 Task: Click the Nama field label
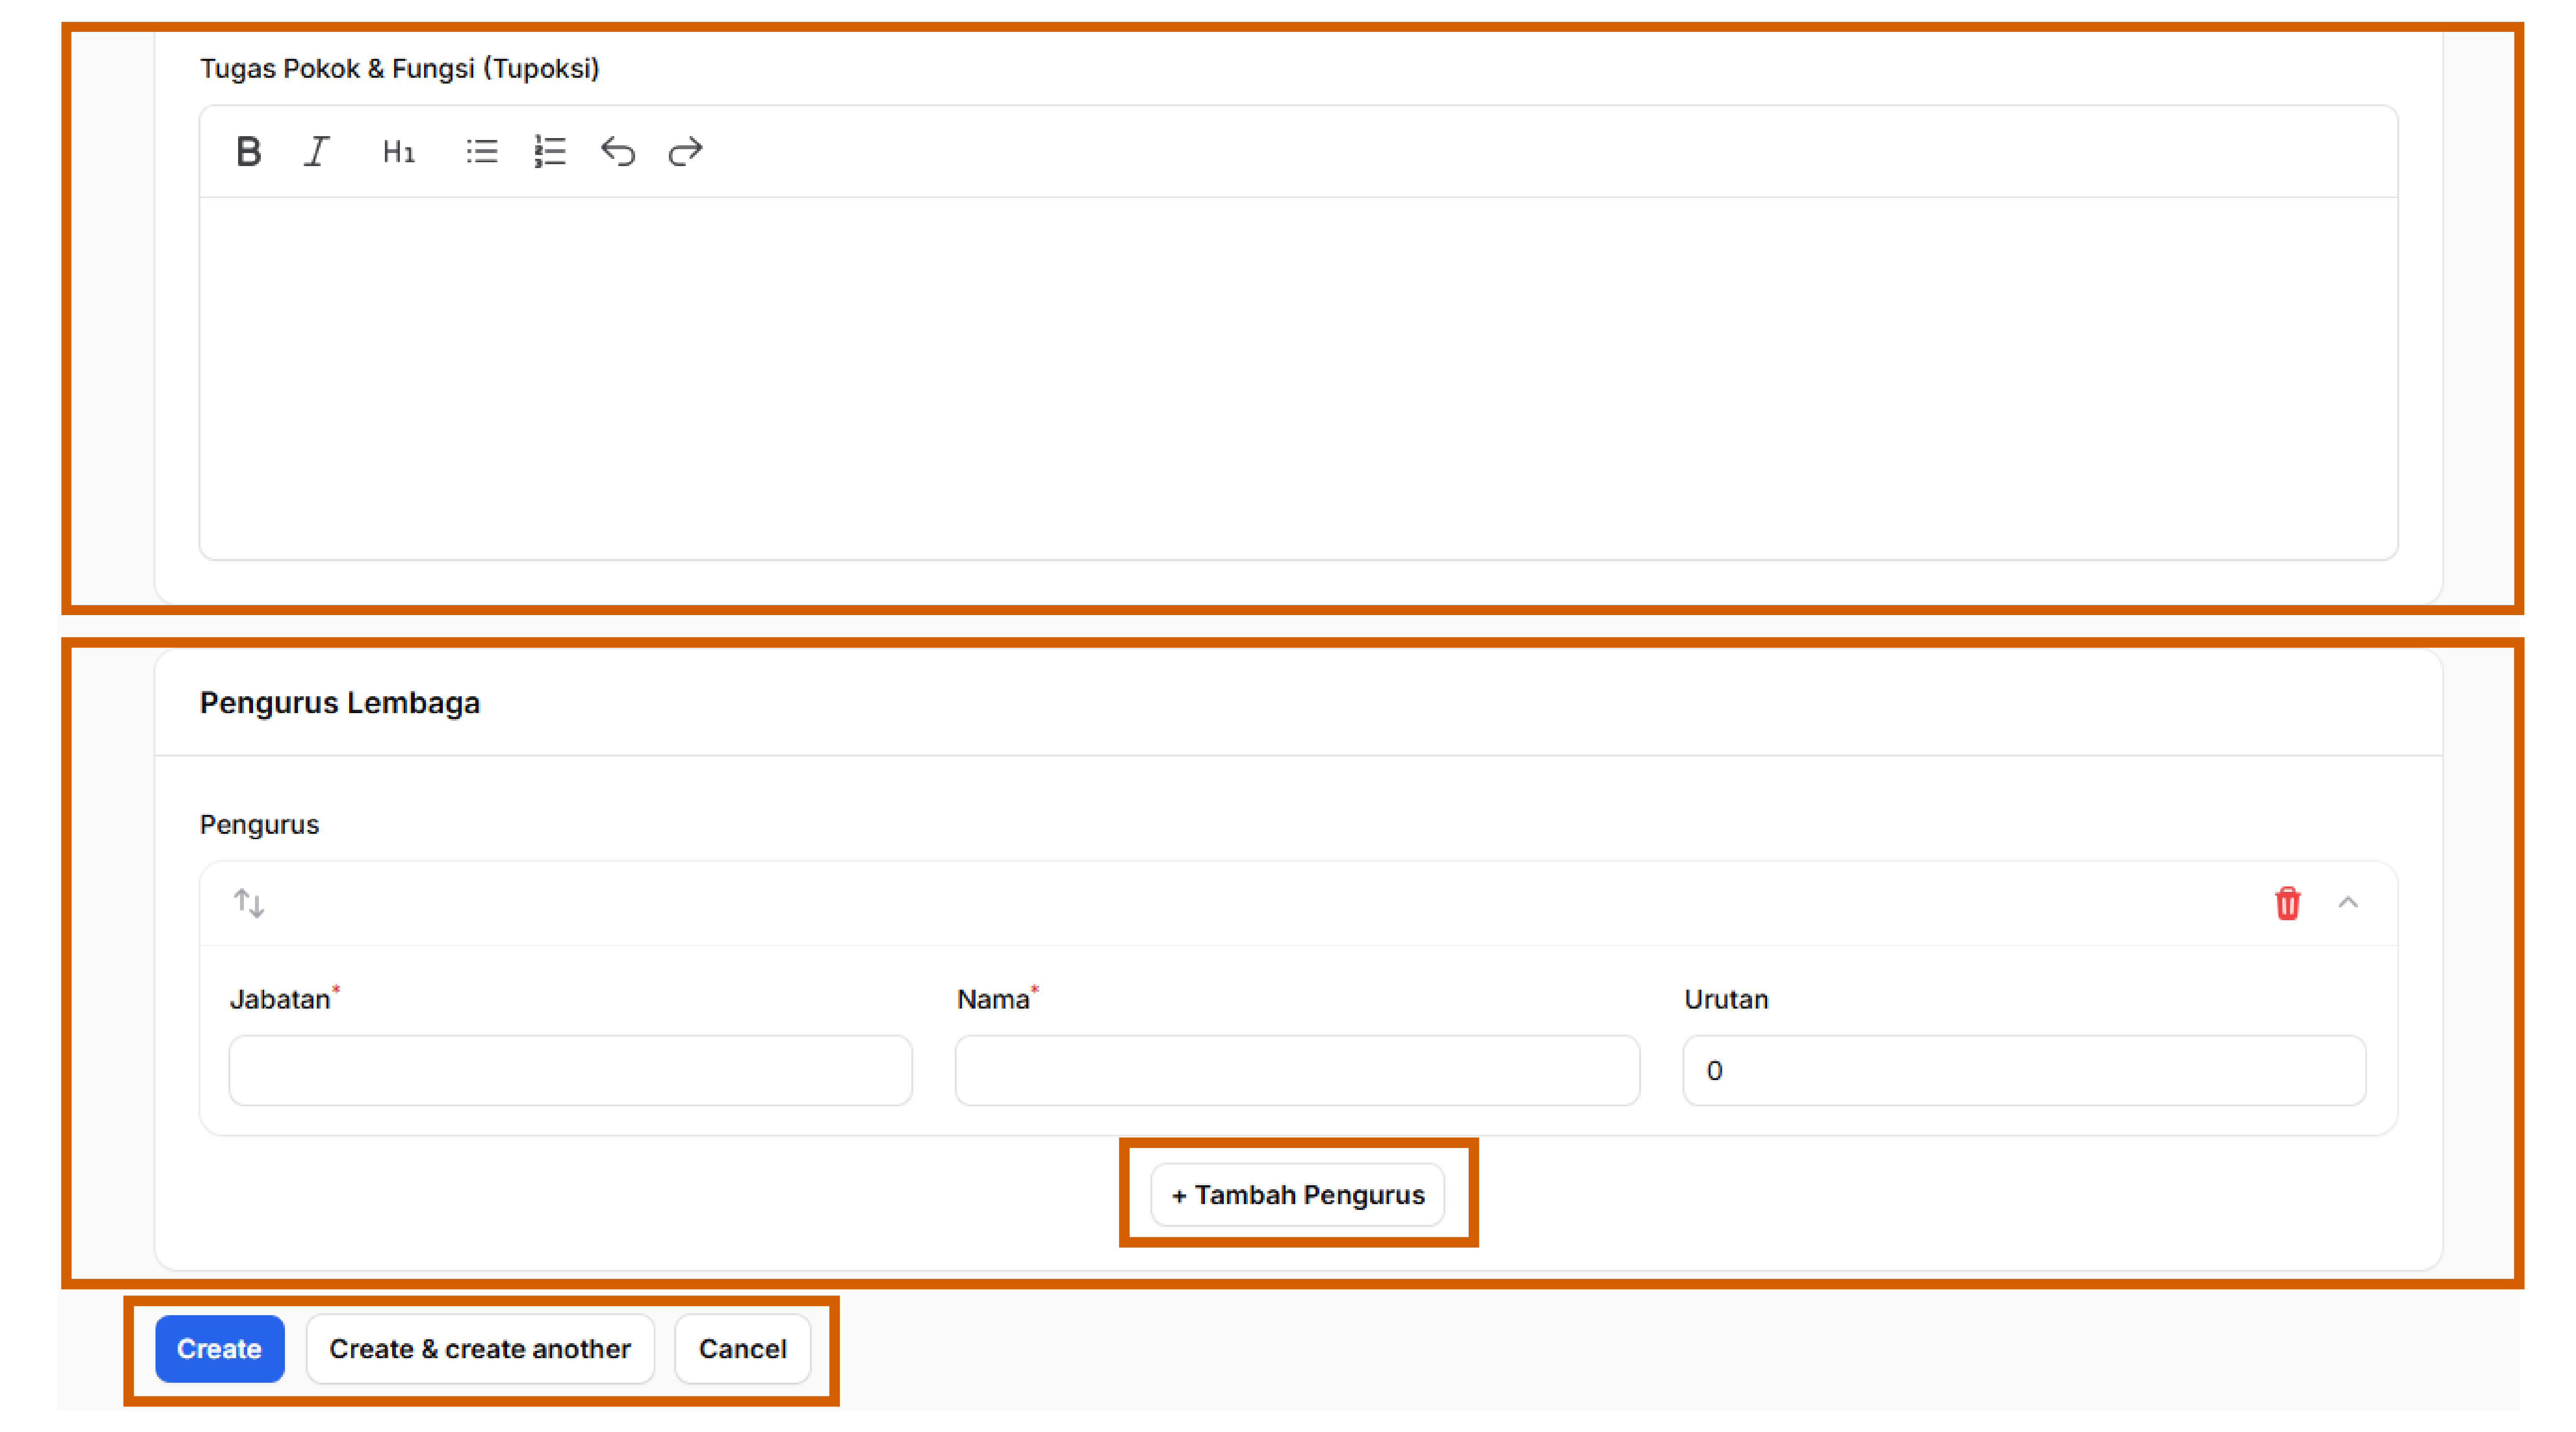(x=993, y=999)
